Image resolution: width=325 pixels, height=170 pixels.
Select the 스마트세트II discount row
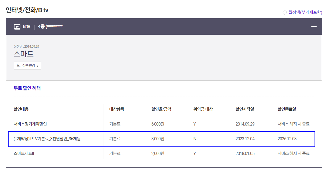[24, 153]
